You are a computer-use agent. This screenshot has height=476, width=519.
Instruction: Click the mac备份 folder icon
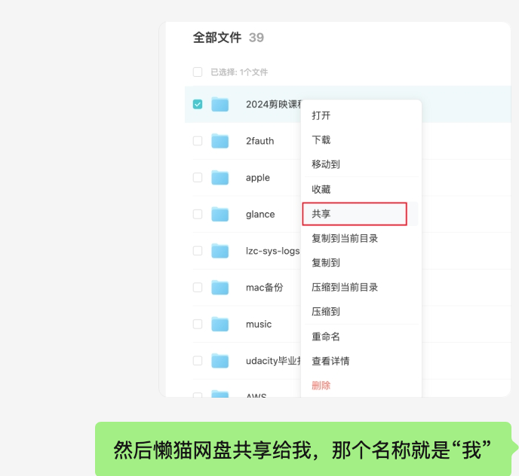pos(220,288)
